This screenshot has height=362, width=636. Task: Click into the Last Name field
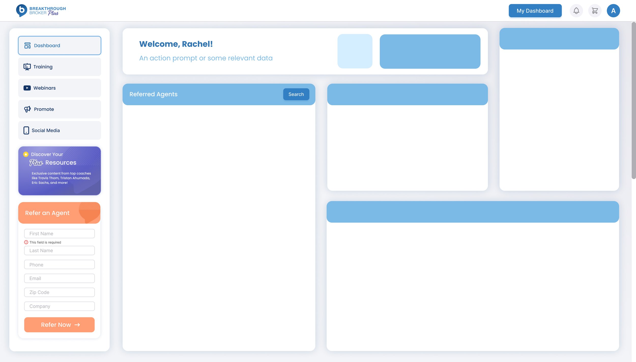[59, 250]
